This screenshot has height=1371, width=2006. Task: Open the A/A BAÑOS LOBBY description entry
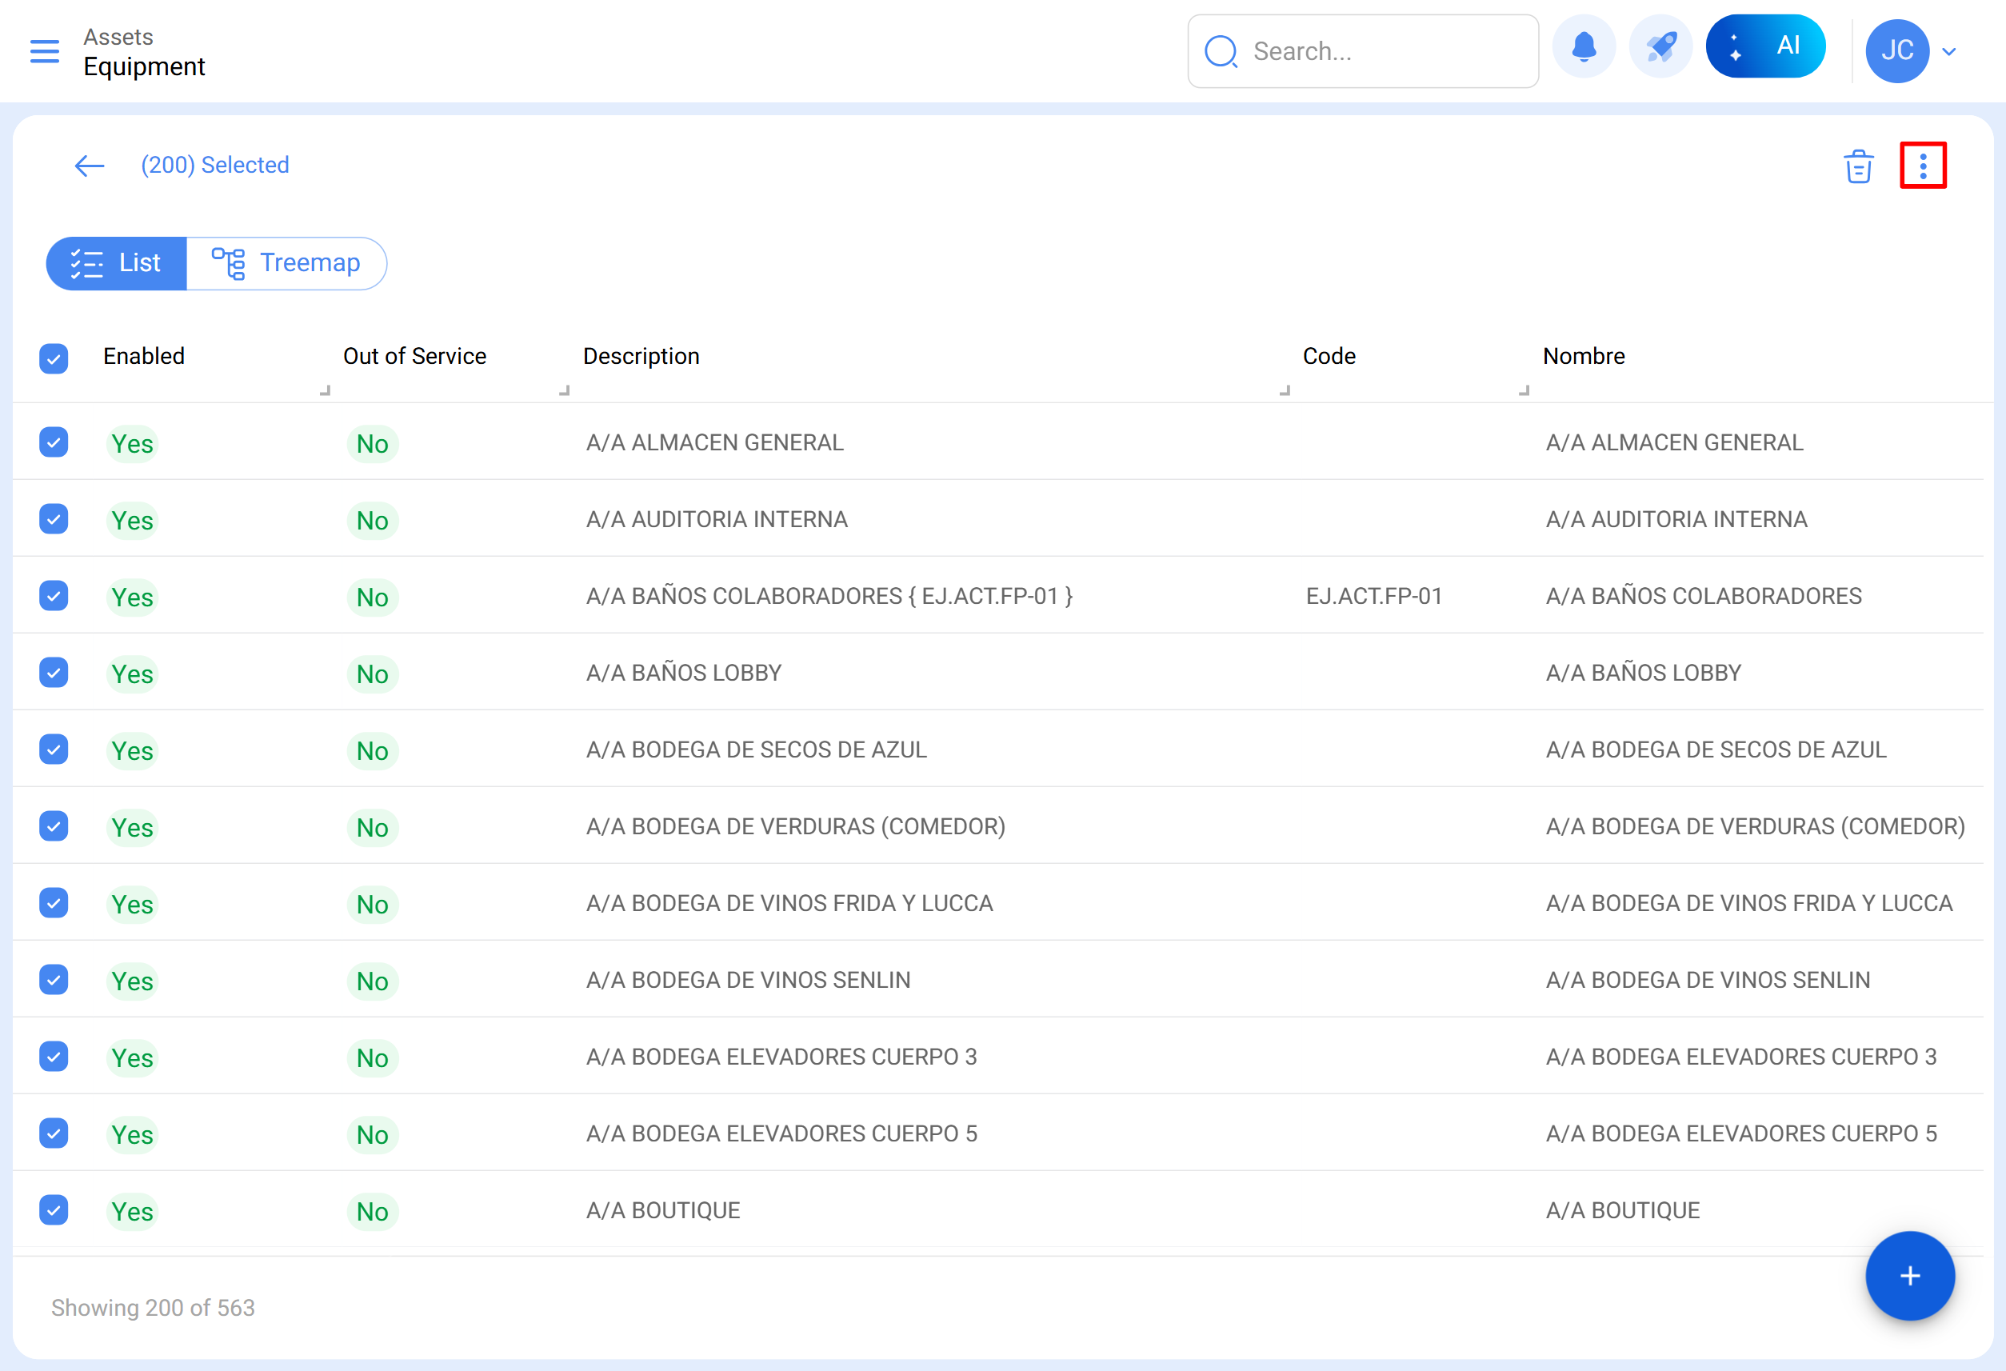(x=684, y=673)
